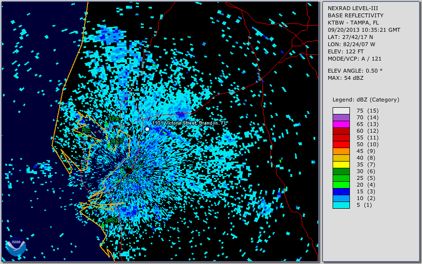Click the 1101 Victoria Street address label
Image resolution: width=422 pixels, height=264 pixels.
[x=189, y=123]
